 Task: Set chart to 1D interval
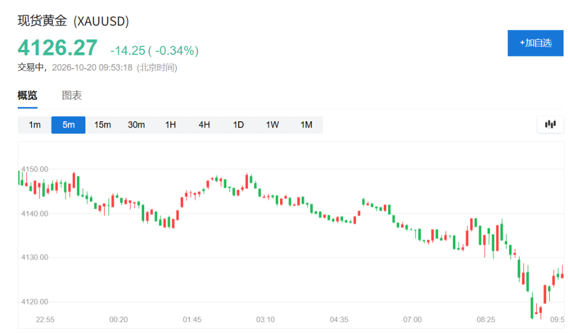click(x=239, y=125)
